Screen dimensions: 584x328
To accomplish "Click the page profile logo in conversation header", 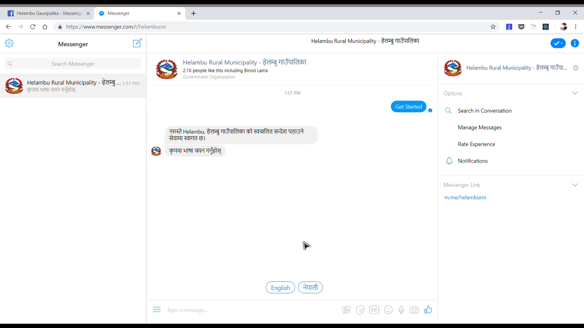I will pyautogui.click(x=166, y=69).
